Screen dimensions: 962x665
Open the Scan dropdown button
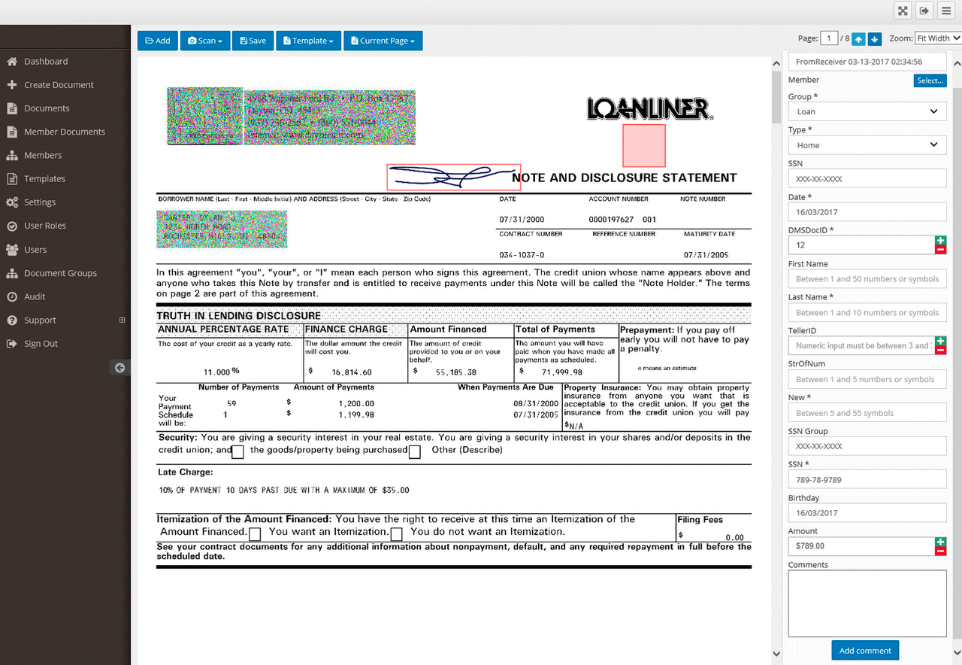[x=204, y=41]
